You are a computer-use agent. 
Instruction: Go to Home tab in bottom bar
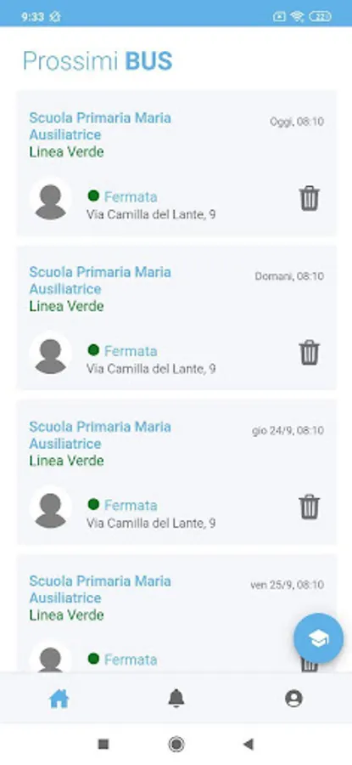click(x=59, y=700)
